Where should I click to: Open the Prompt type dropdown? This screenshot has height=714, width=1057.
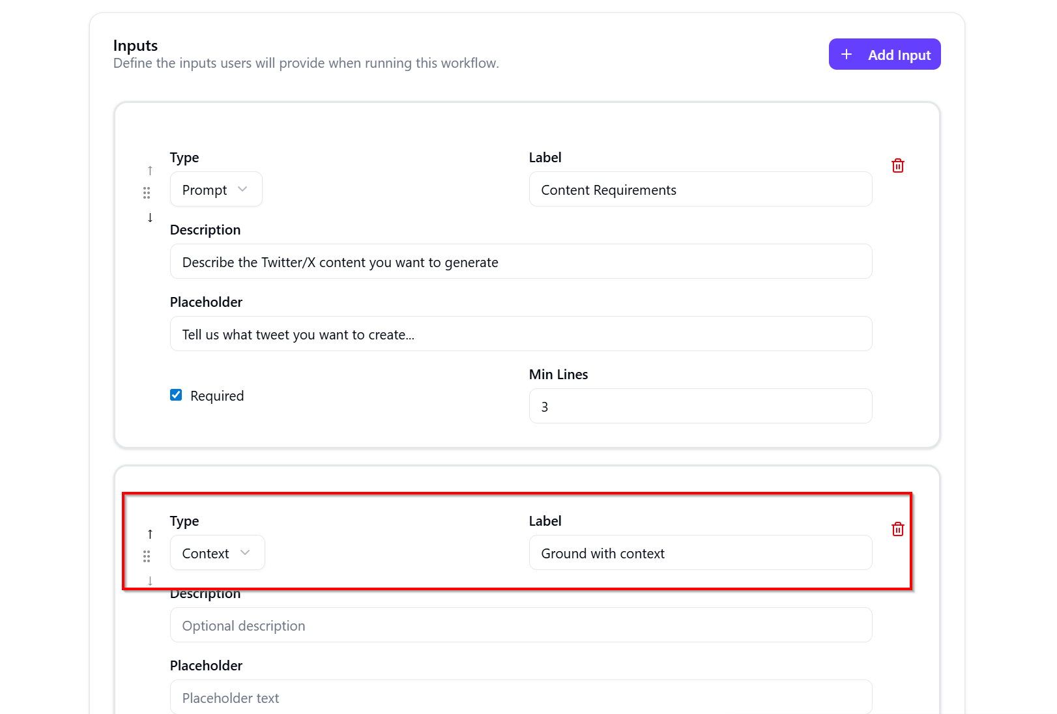coord(216,190)
